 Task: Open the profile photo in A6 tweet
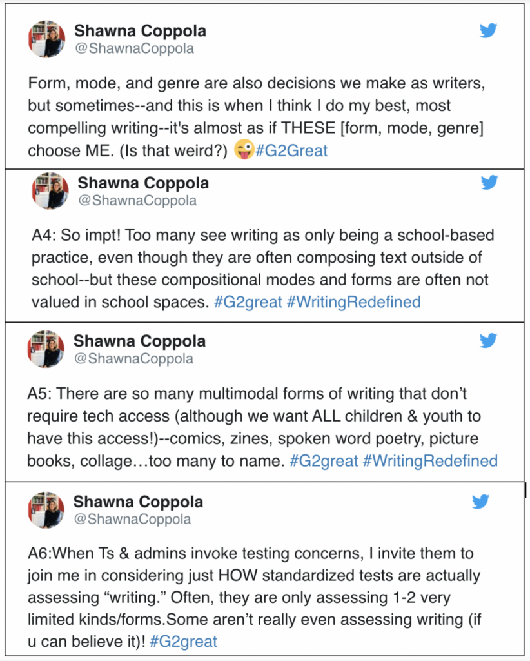46,510
